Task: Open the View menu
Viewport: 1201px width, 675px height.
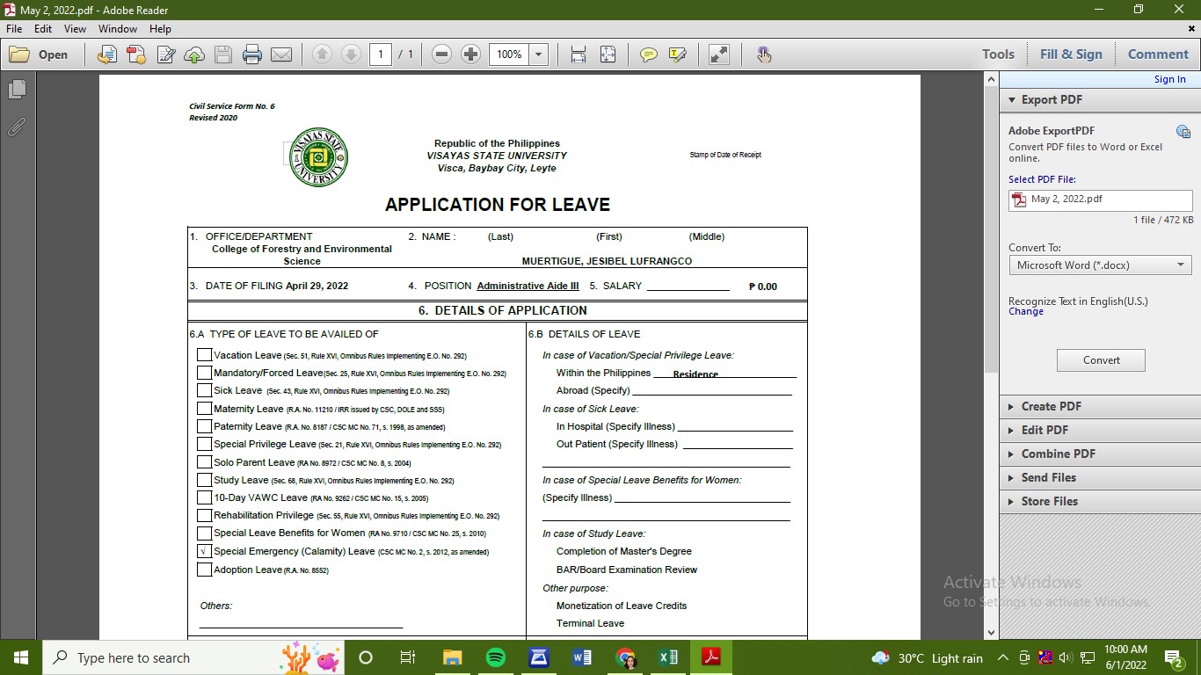Action: 75,29
